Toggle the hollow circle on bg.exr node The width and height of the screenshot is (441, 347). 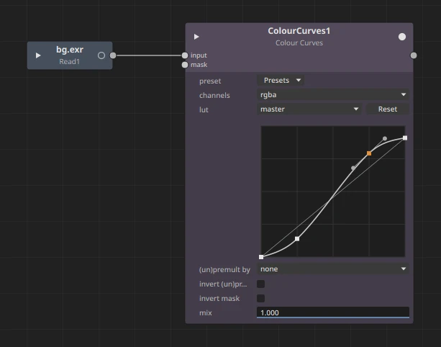[101, 55]
